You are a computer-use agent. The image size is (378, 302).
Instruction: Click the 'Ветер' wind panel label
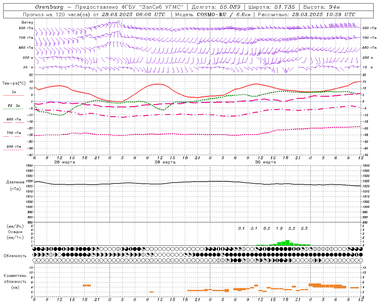coord(27,22)
